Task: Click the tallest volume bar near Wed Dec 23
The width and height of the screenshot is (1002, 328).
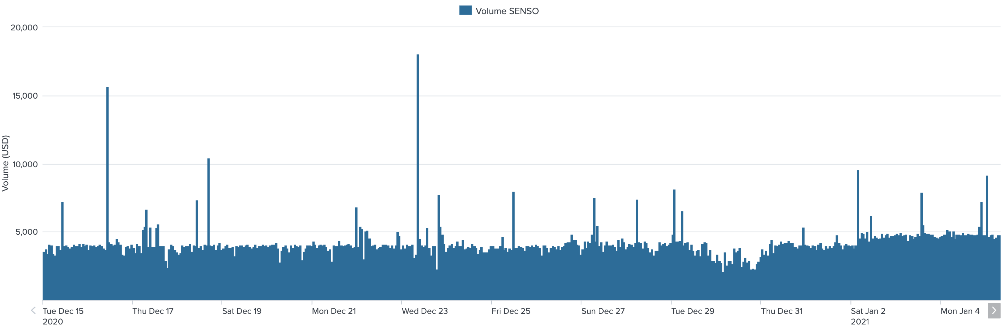Action: (x=418, y=177)
